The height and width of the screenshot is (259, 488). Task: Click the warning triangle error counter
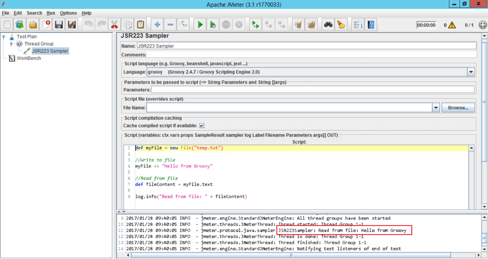[452, 25]
